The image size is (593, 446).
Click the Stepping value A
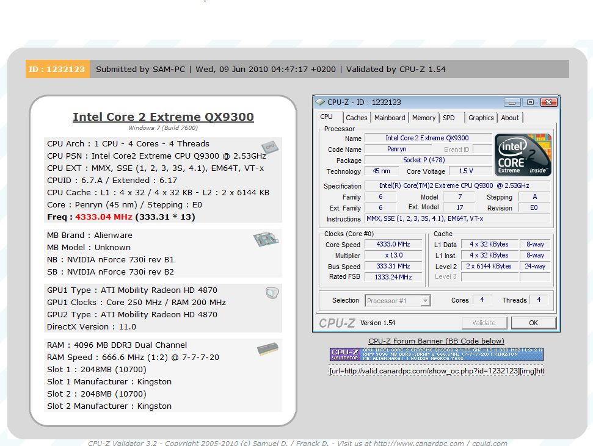click(x=534, y=196)
